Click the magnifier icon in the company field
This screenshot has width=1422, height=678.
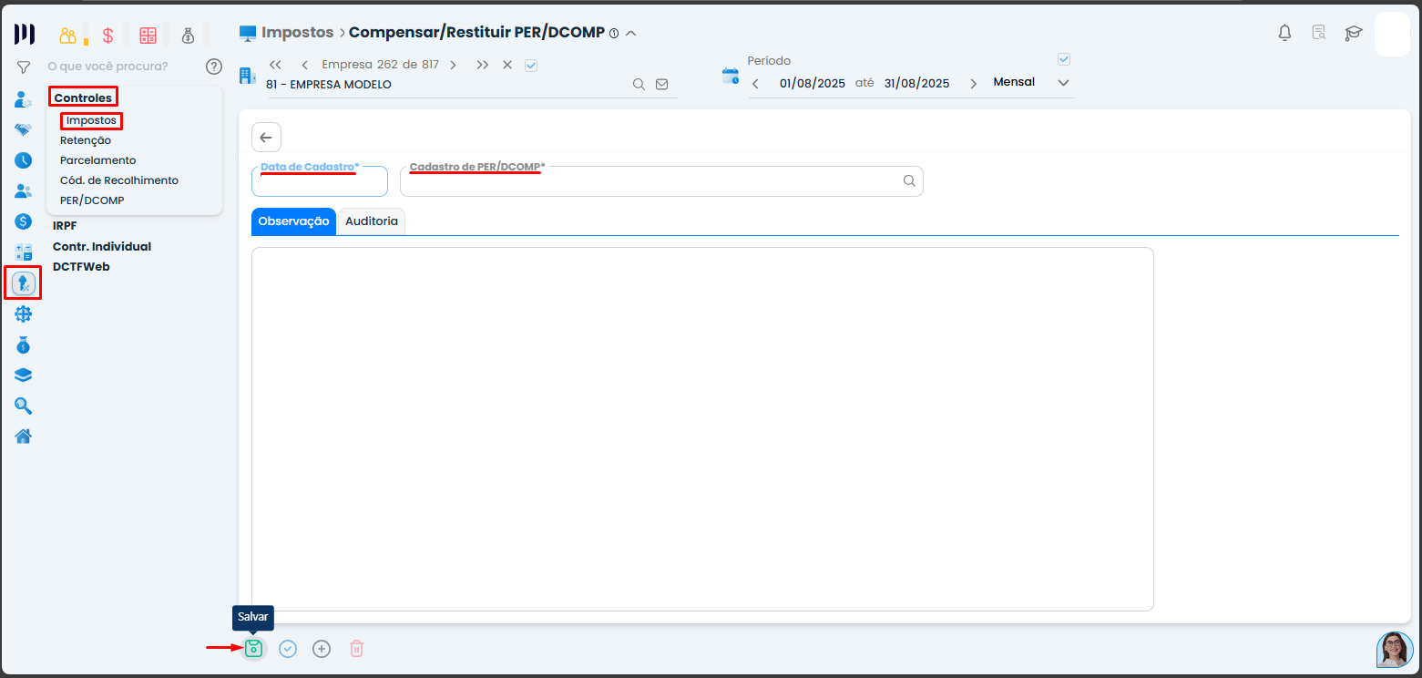coord(639,84)
